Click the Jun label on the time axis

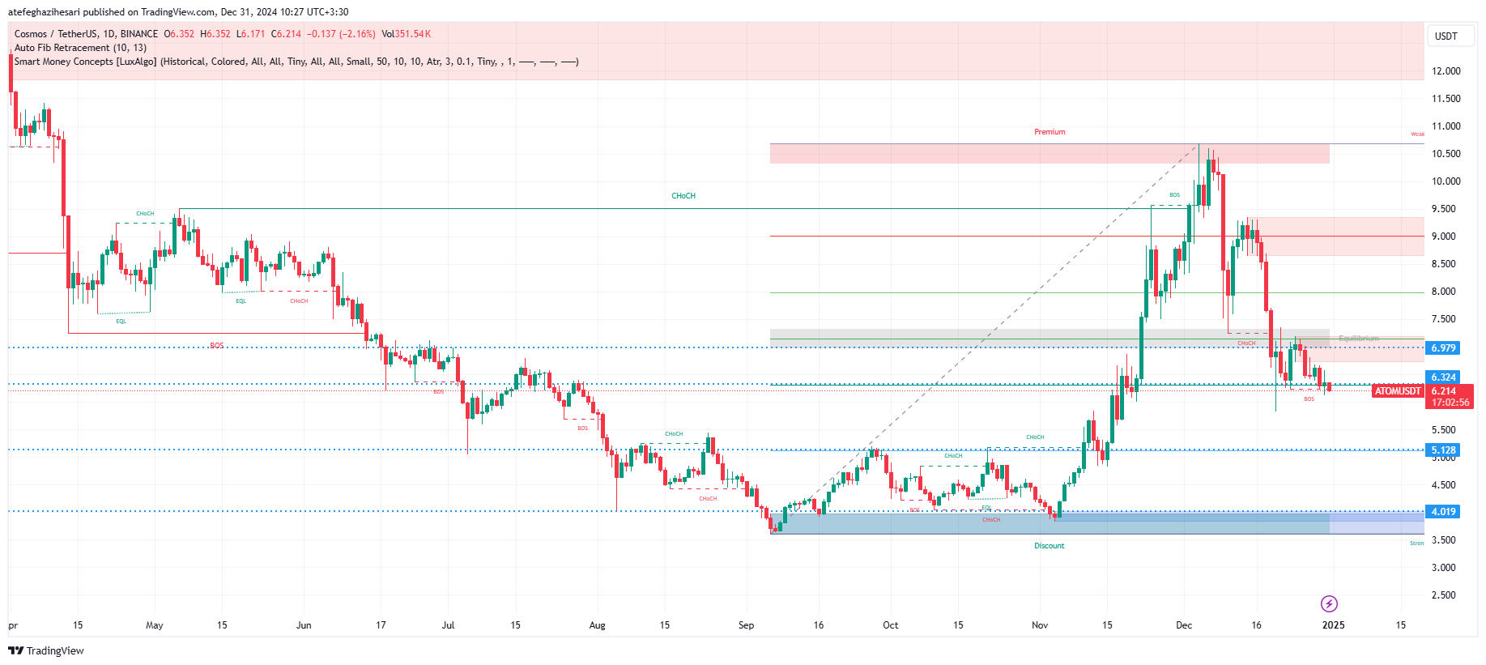pyautogui.click(x=304, y=625)
